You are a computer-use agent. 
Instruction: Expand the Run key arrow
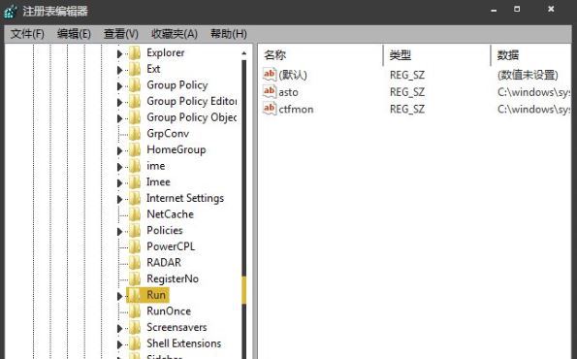click(119, 296)
